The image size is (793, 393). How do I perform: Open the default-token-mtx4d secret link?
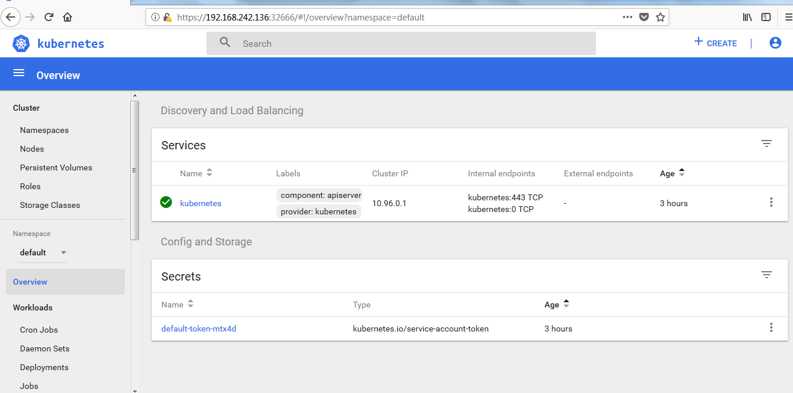[x=199, y=329]
